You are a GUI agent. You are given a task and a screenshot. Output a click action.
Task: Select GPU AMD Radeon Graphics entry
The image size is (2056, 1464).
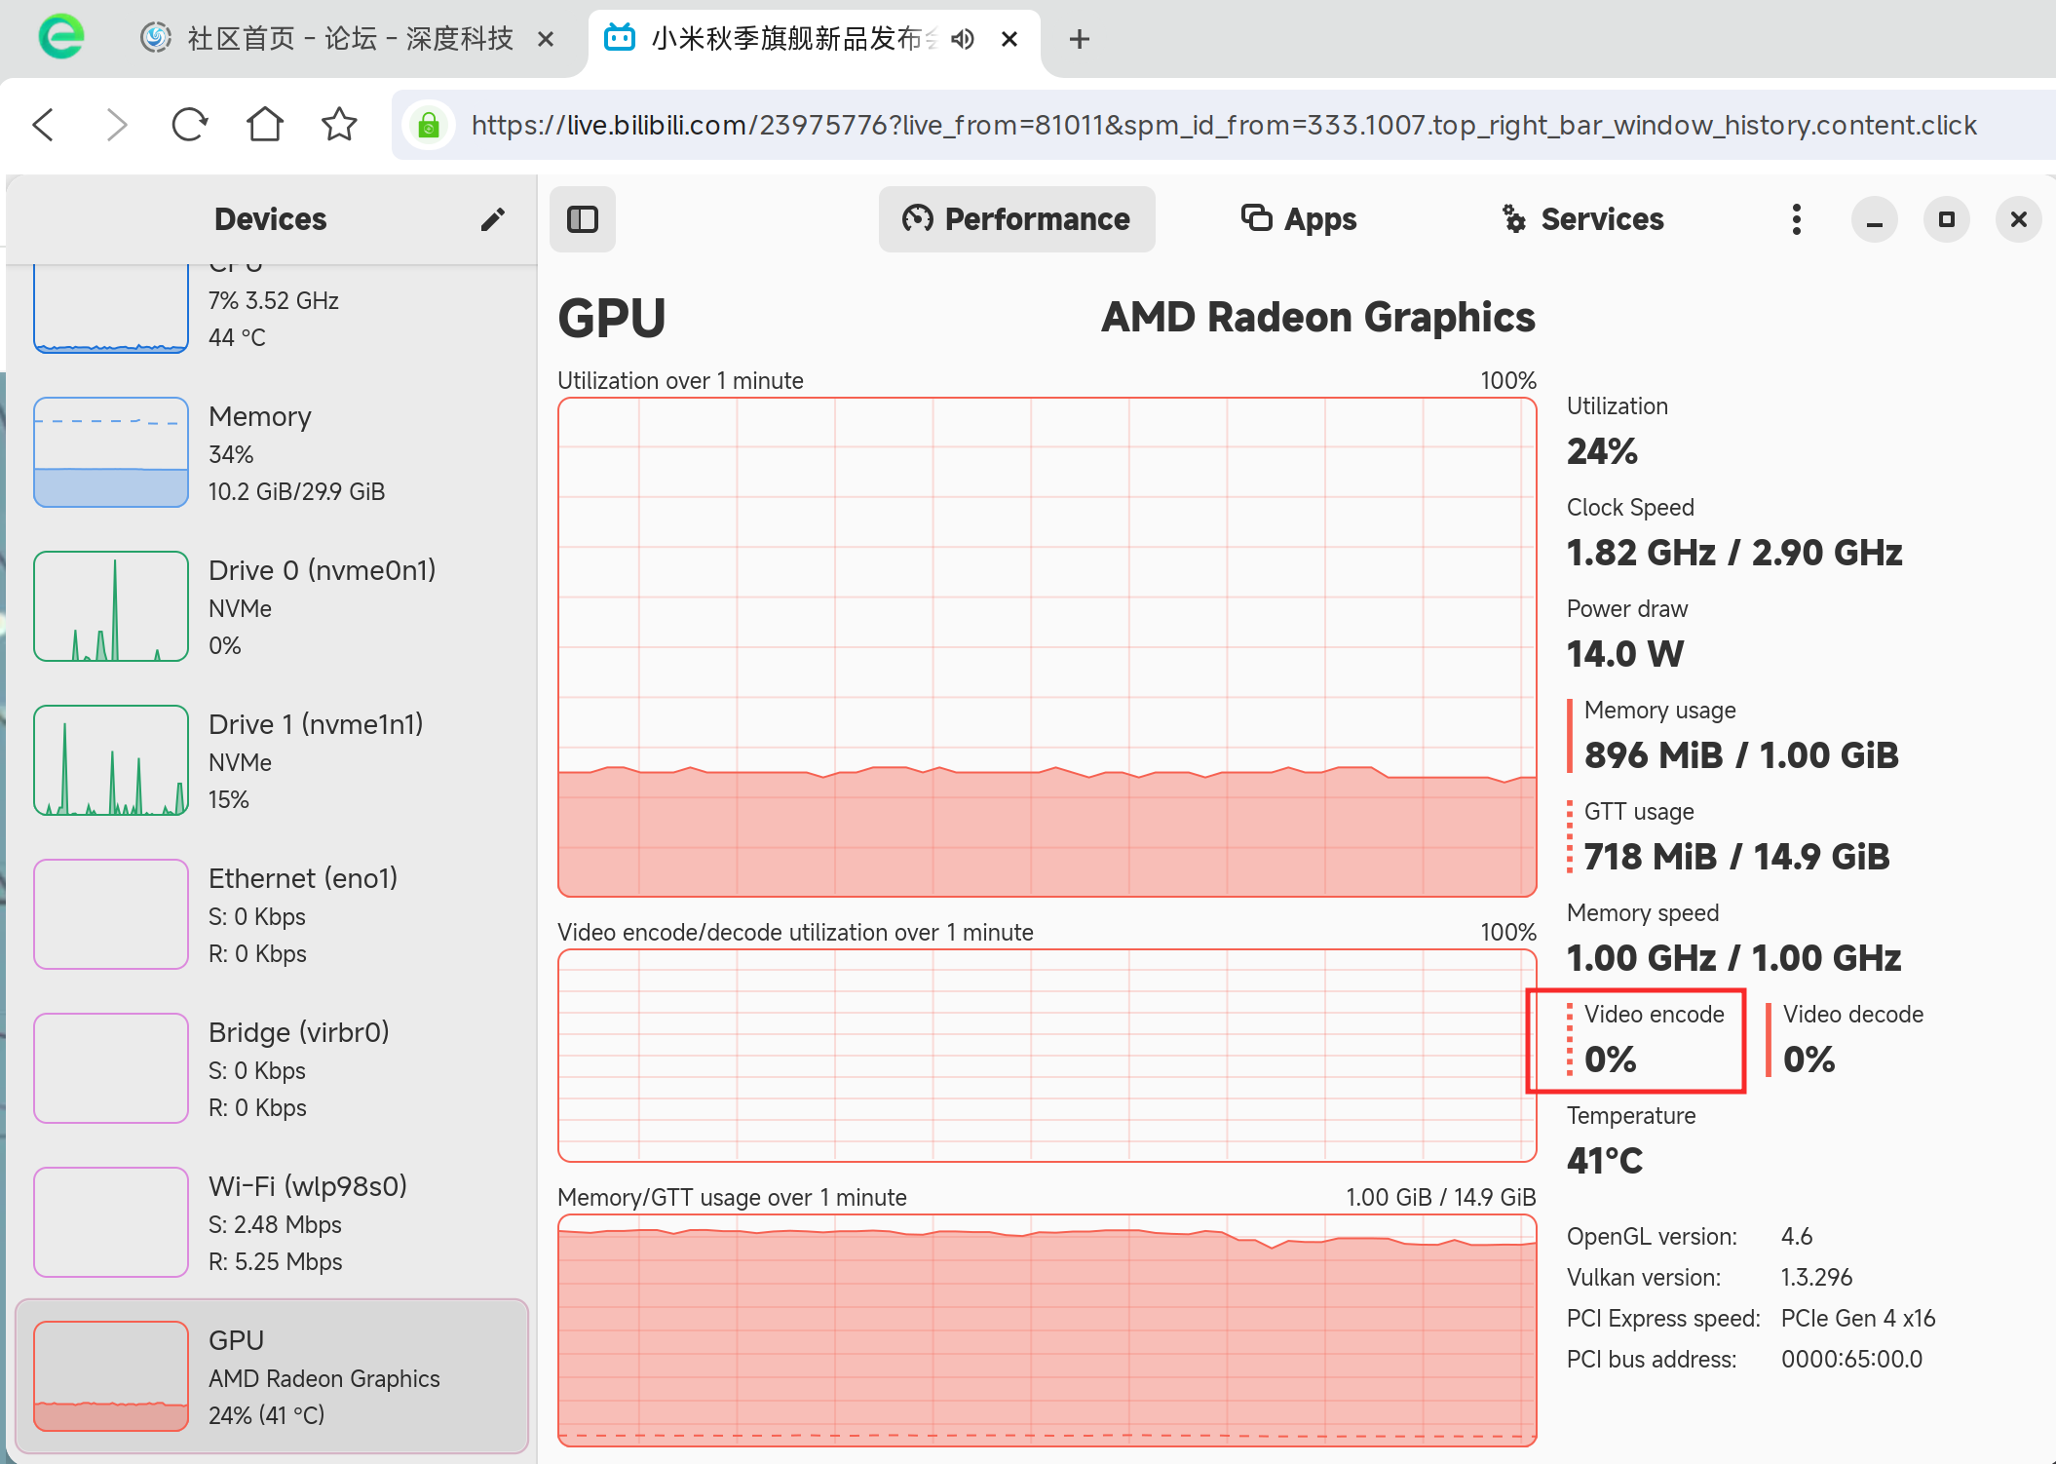point(273,1376)
